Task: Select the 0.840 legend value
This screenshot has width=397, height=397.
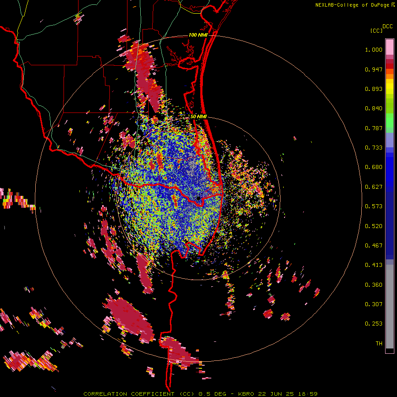Action: tap(374, 109)
